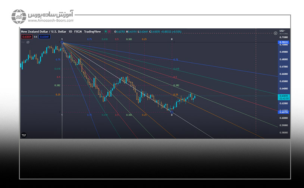The image size is (304, 188).
Task: Click the green market status dot indicator
Action: click(106, 31)
